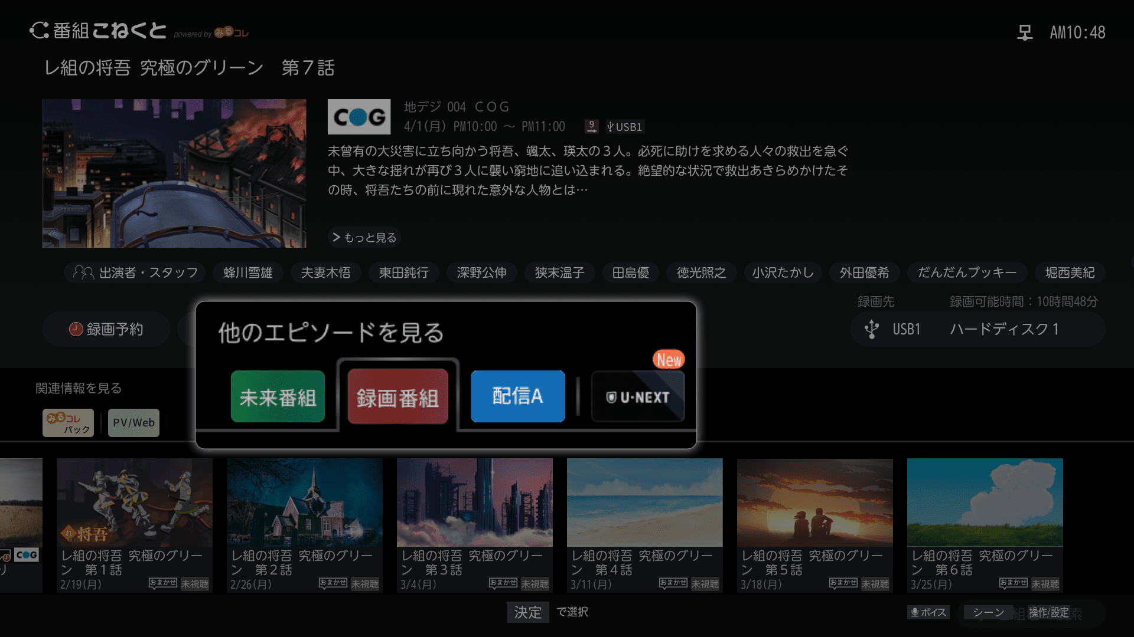This screenshot has height=637, width=1134.
Task: Click the COG channel logo
Action: (x=359, y=117)
